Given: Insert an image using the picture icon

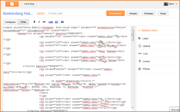Looking at the screenshot, I should point(56,22).
